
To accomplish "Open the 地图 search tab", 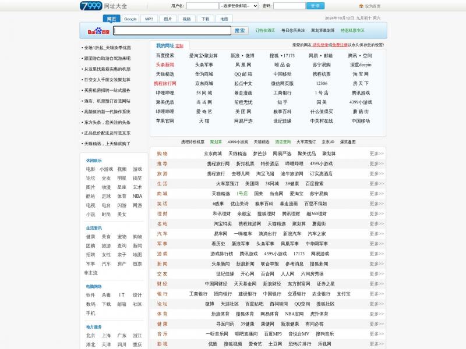I will 224,19.
